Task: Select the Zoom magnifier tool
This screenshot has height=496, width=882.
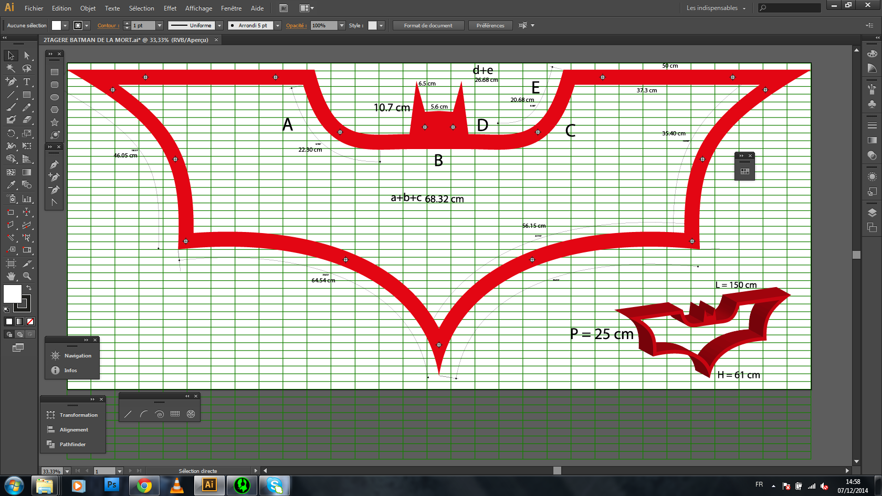Action: [x=27, y=276]
